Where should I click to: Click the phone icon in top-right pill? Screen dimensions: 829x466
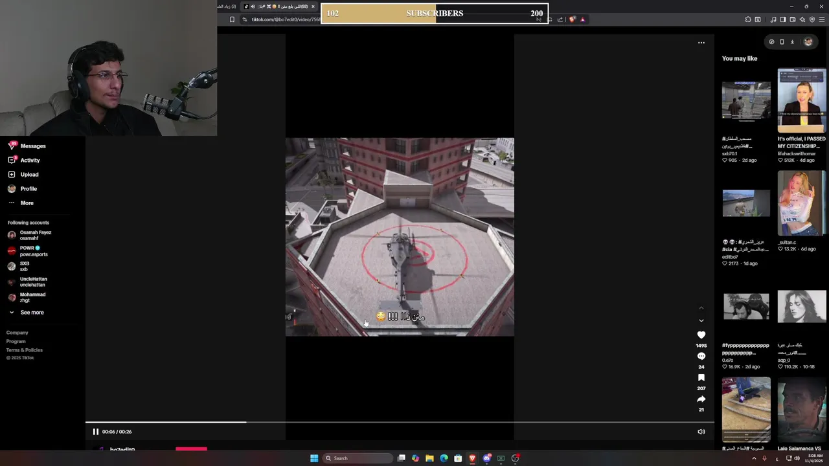tap(782, 42)
